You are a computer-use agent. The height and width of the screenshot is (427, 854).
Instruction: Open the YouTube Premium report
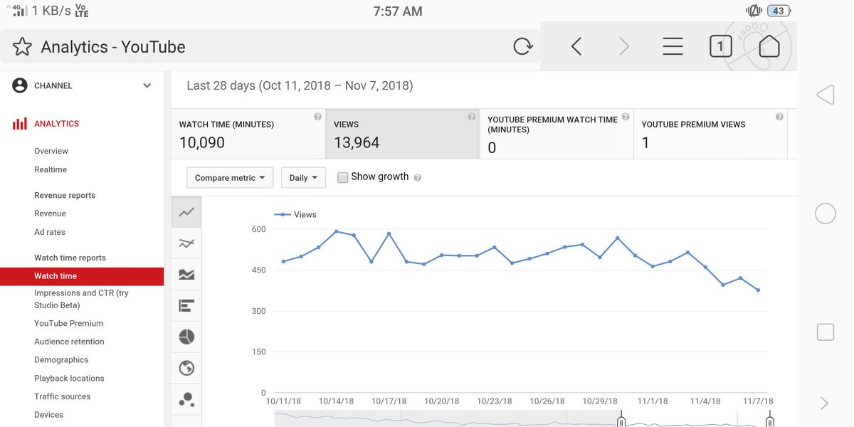click(x=69, y=323)
